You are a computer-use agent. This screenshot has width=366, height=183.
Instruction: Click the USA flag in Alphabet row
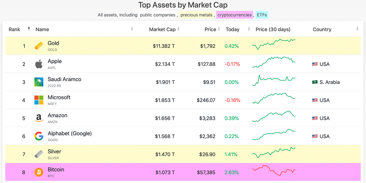(315, 136)
